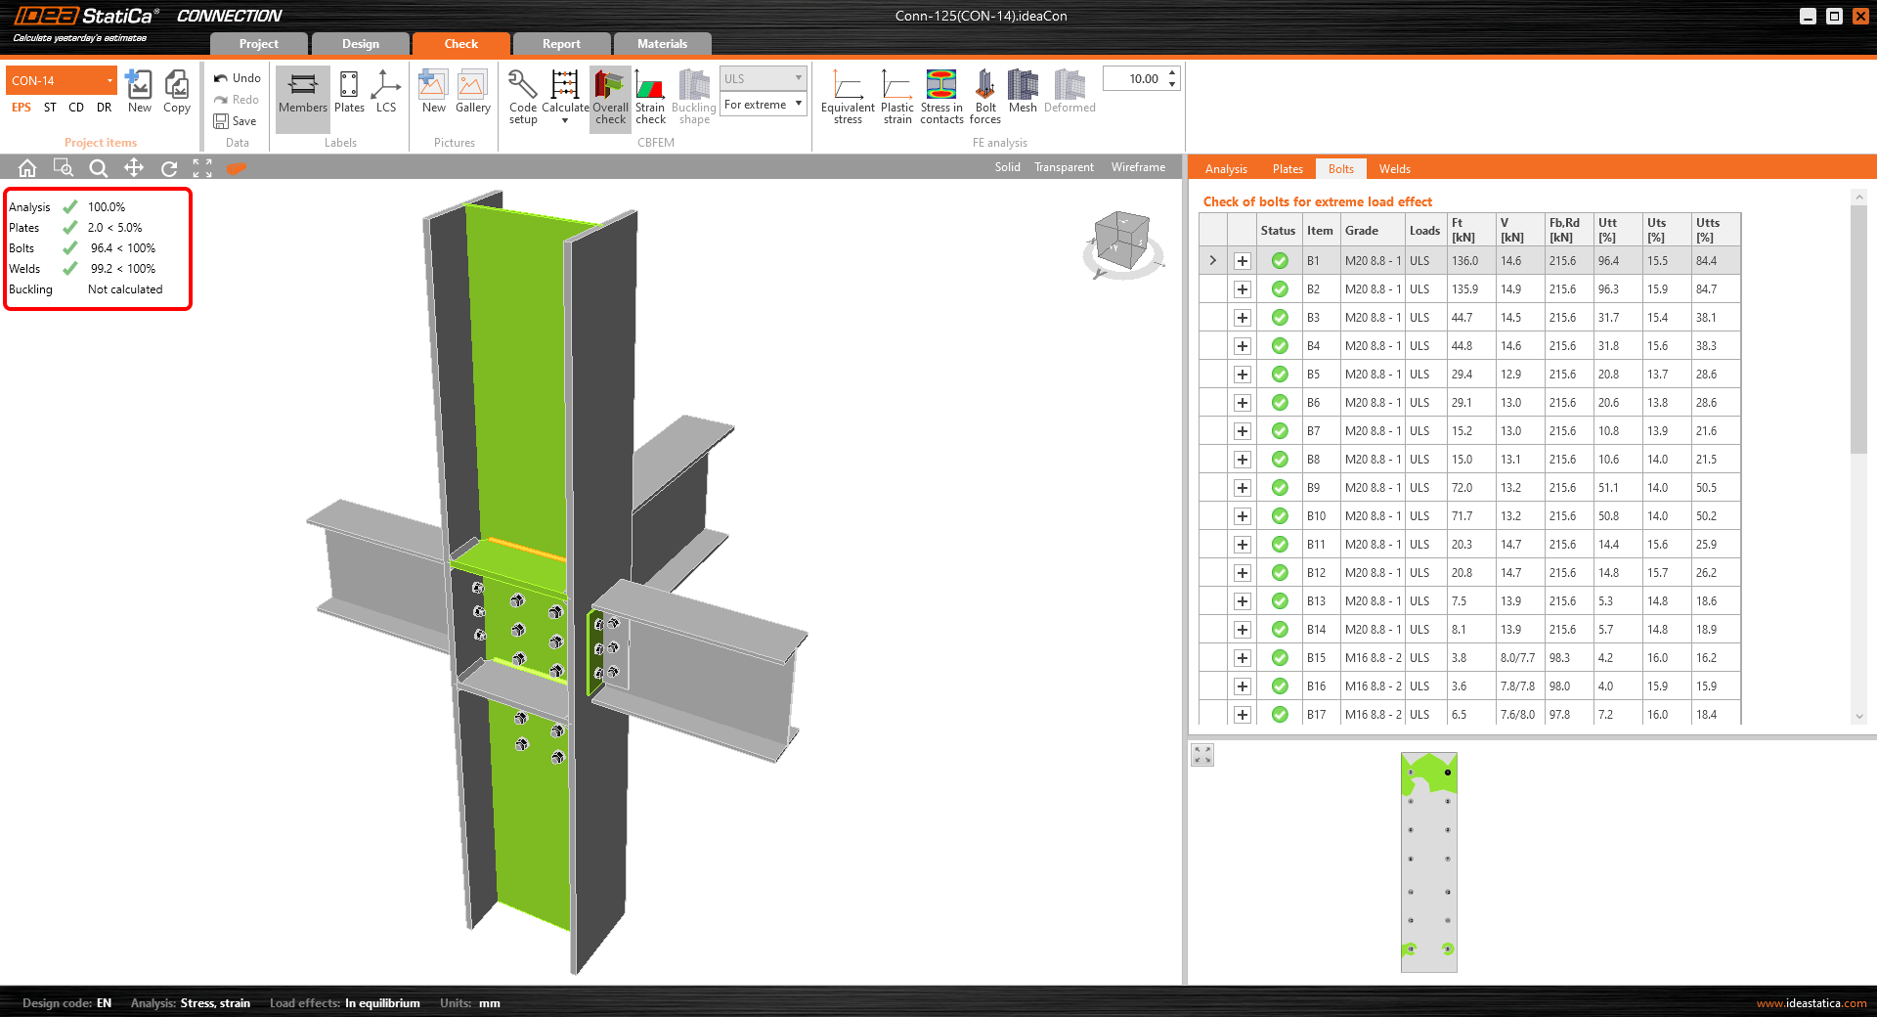Open the For extreme dropdown
Screen dimensions: 1877x1017
tap(763, 105)
